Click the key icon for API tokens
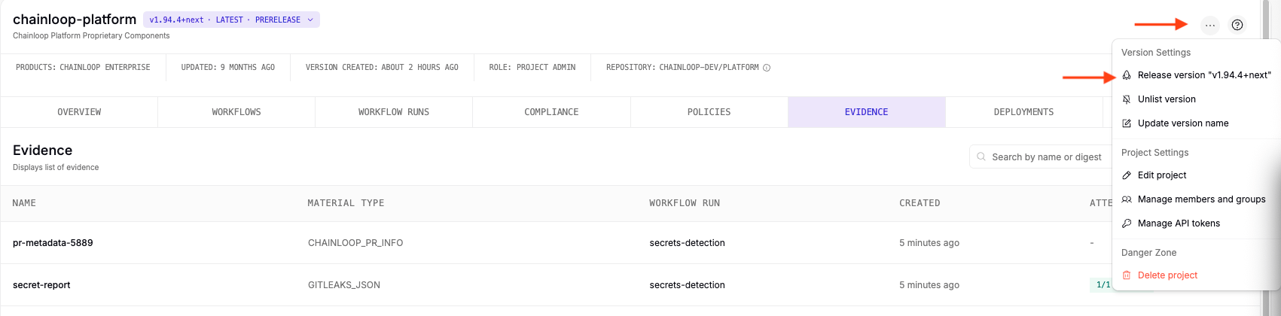This screenshot has height=316, width=1281. click(1127, 223)
